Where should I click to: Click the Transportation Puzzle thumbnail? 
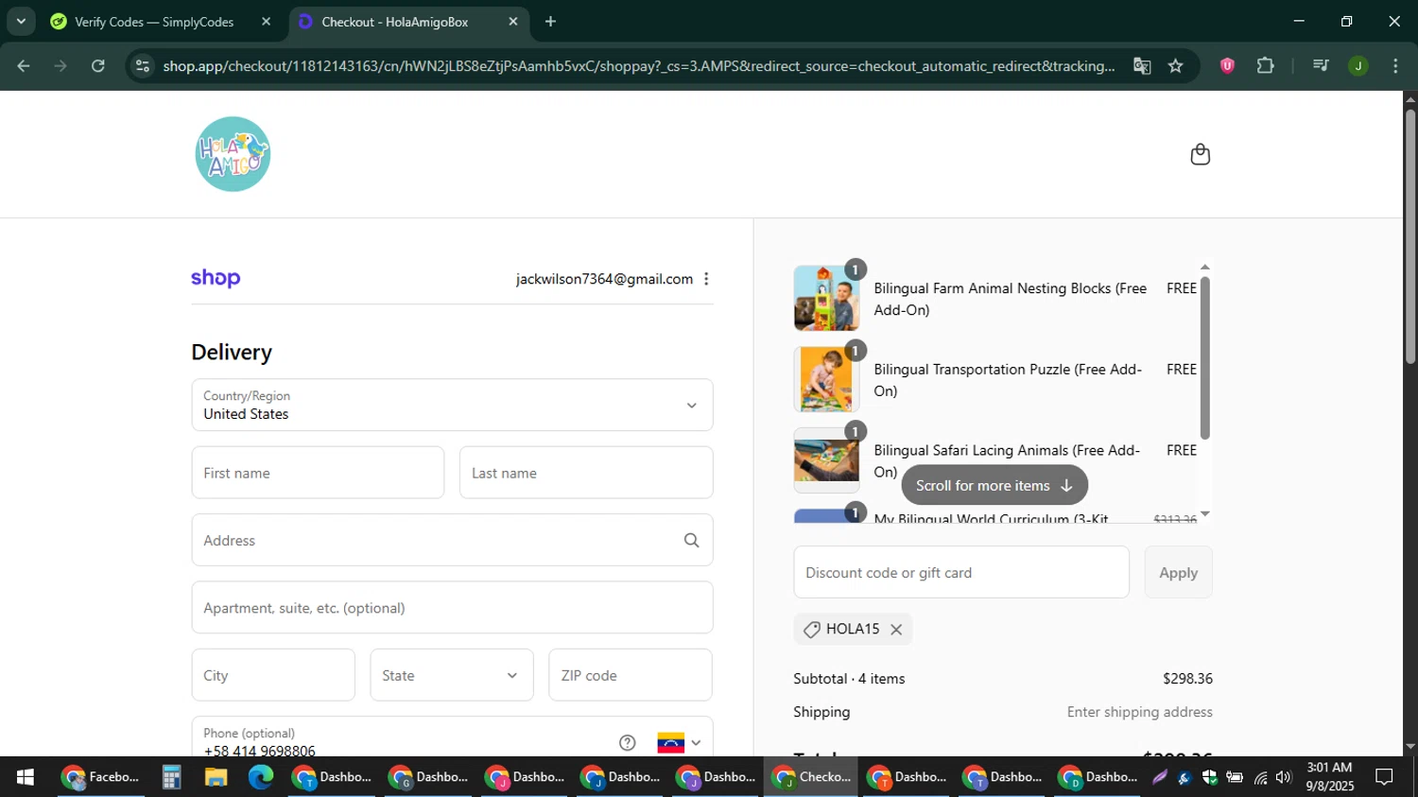[x=826, y=379]
